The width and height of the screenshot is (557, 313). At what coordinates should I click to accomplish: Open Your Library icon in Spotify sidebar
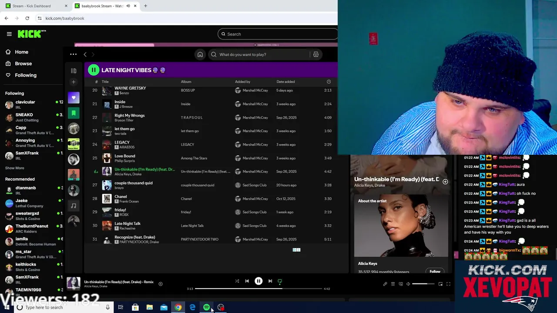click(x=74, y=70)
